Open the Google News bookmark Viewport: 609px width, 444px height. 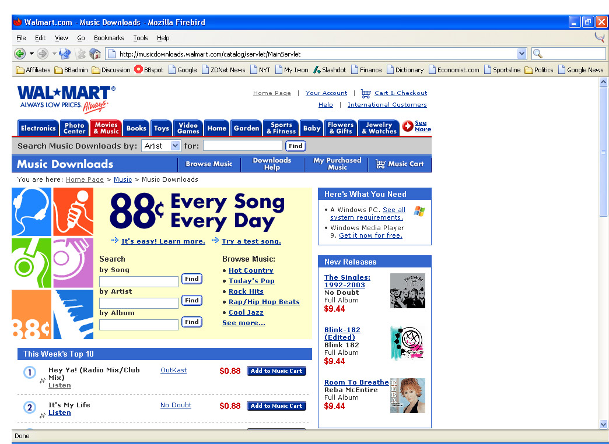[580, 70]
